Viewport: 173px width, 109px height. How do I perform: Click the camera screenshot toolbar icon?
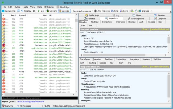[132, 11]
